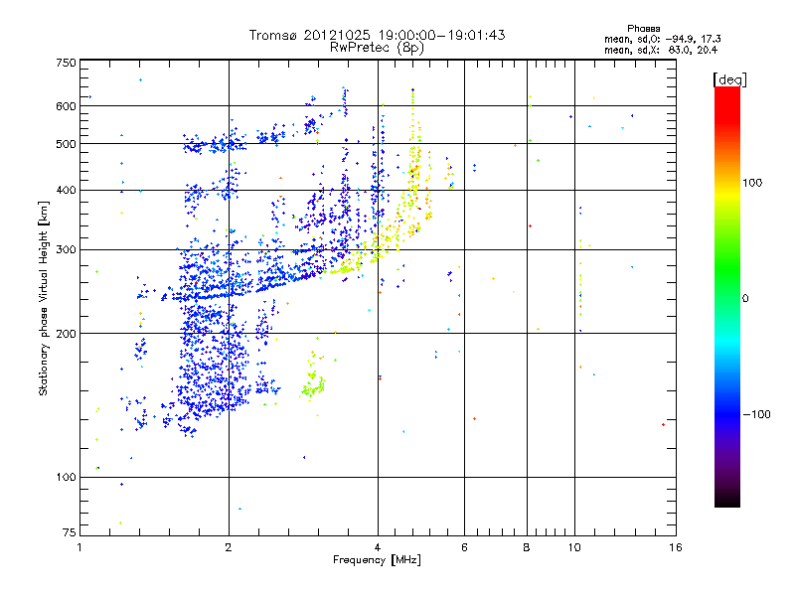The width and height of the screenshot is (795, 596).
Task: Click the 'mean, sd,X: 83.0, 20.4' line
Action: 661,50
